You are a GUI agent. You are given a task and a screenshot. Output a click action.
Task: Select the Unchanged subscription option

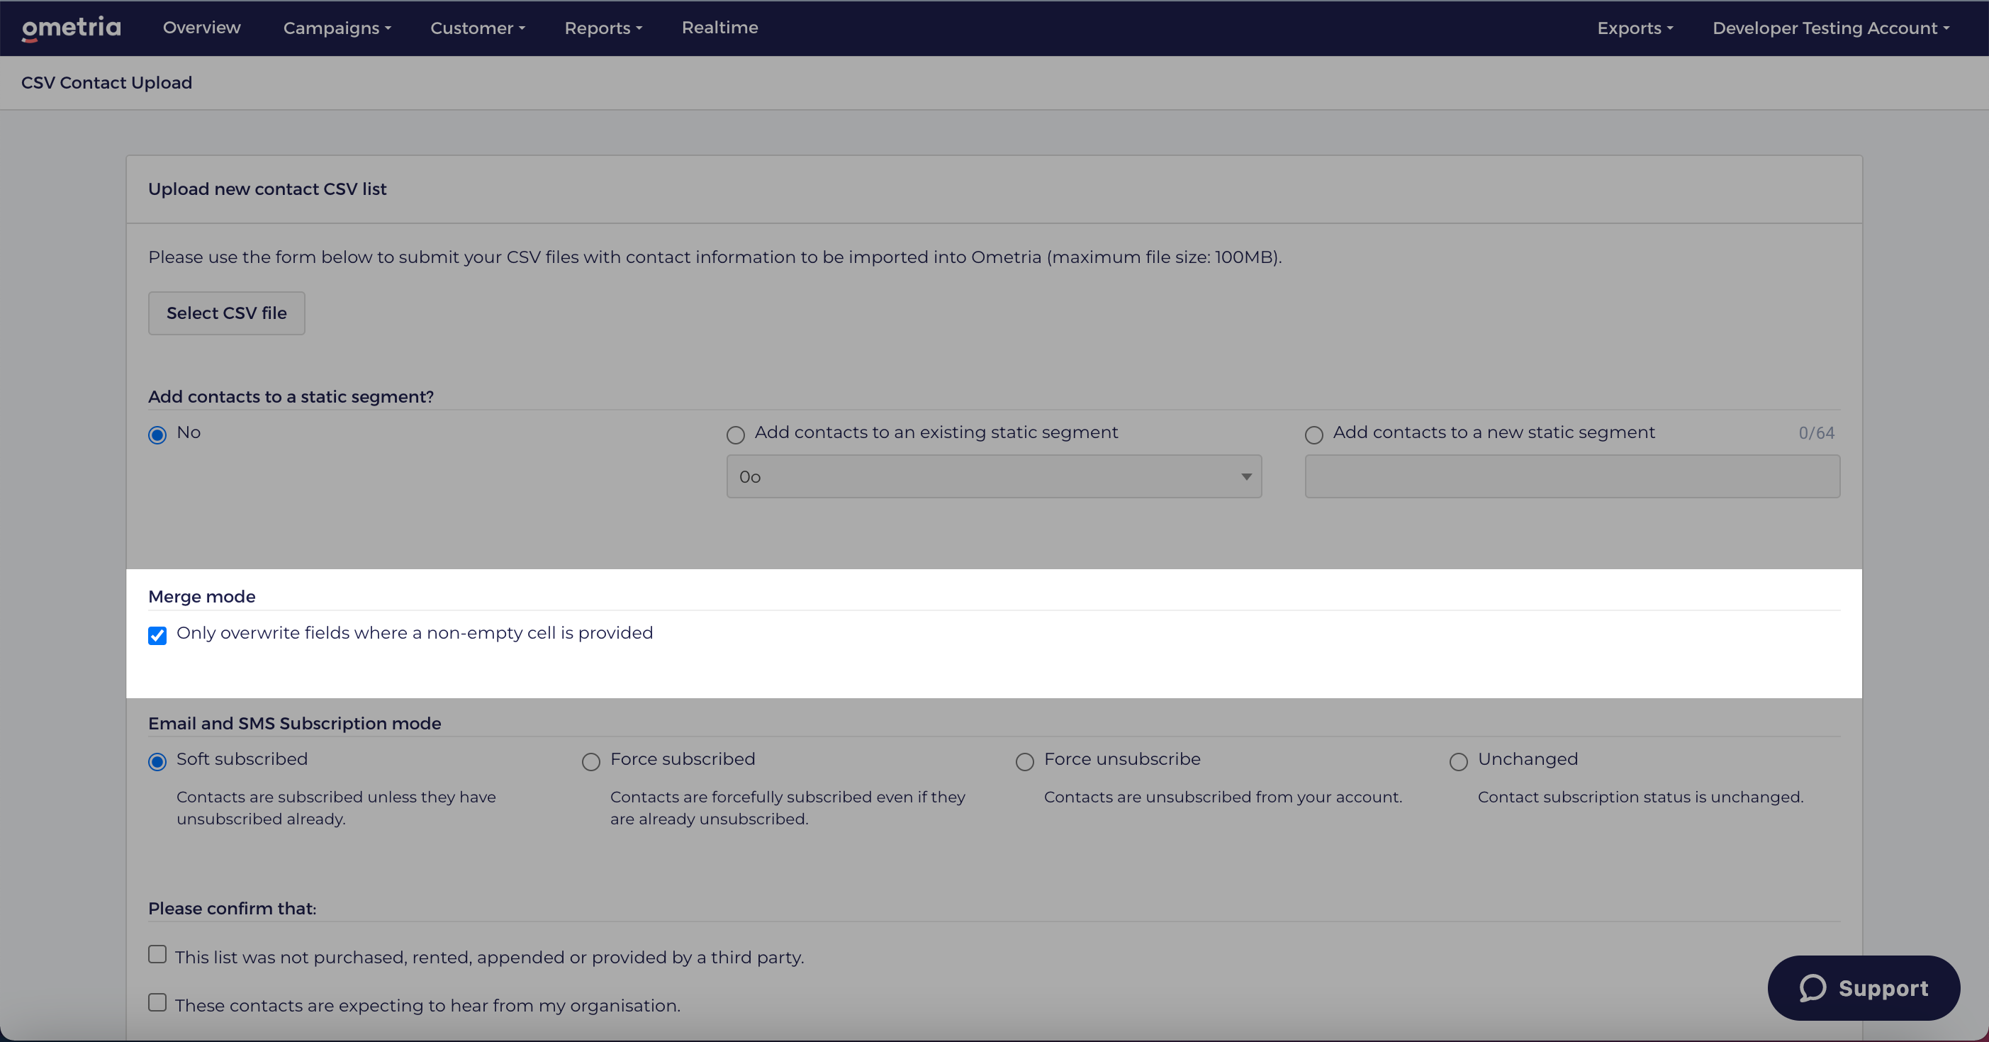(x=1459, y=762)
